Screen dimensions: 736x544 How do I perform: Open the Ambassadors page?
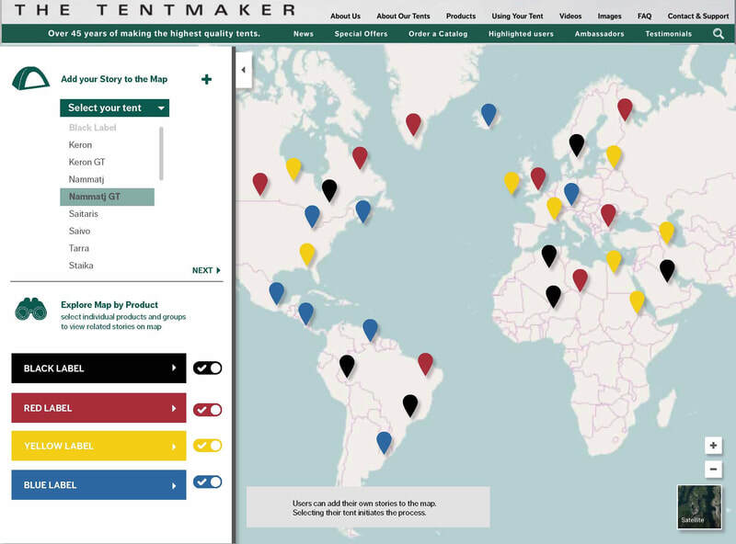600,34
